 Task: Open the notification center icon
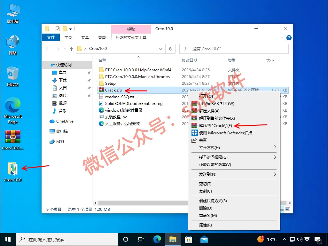tap(318, 240)
